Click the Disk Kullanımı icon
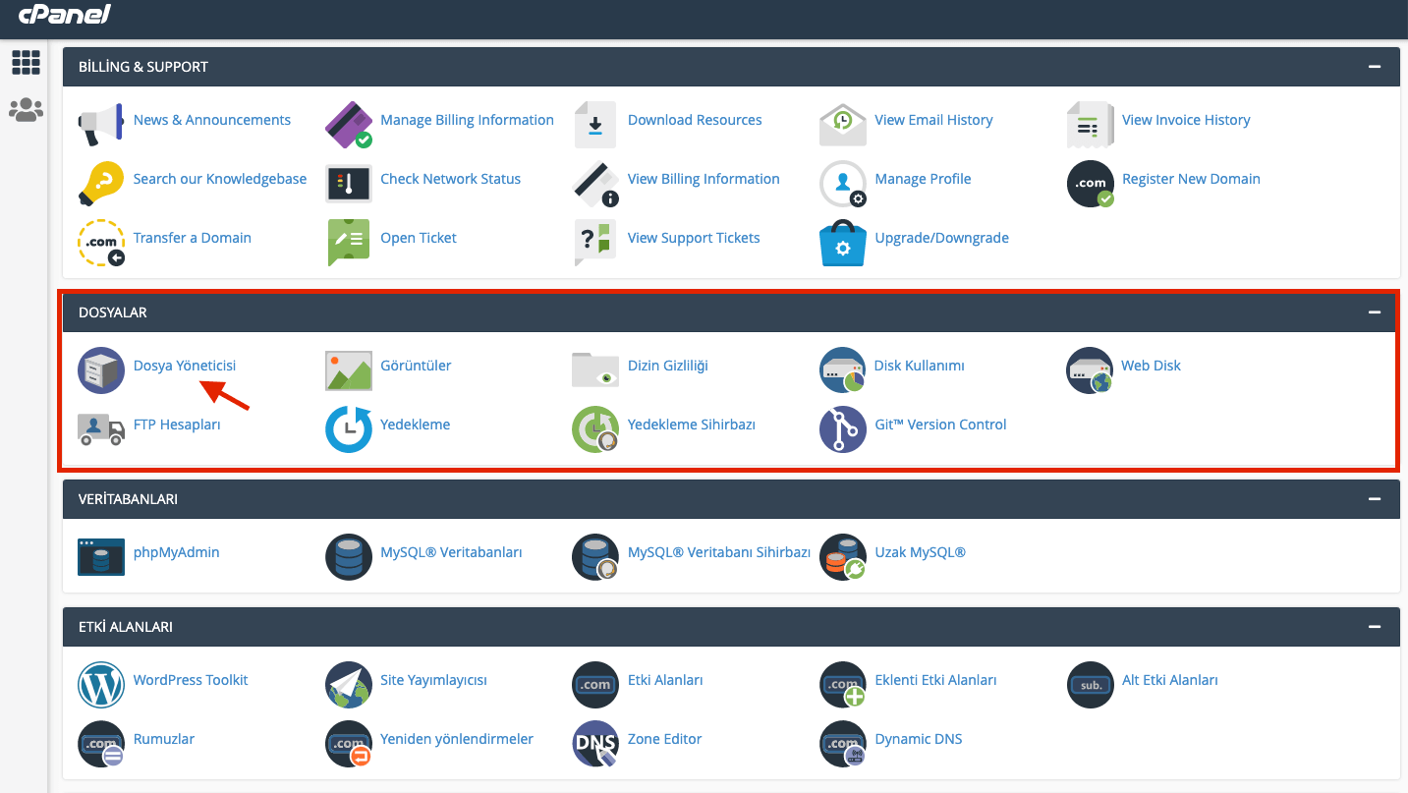The height and width of the screenshot is (793, 1408). (843, 370)
